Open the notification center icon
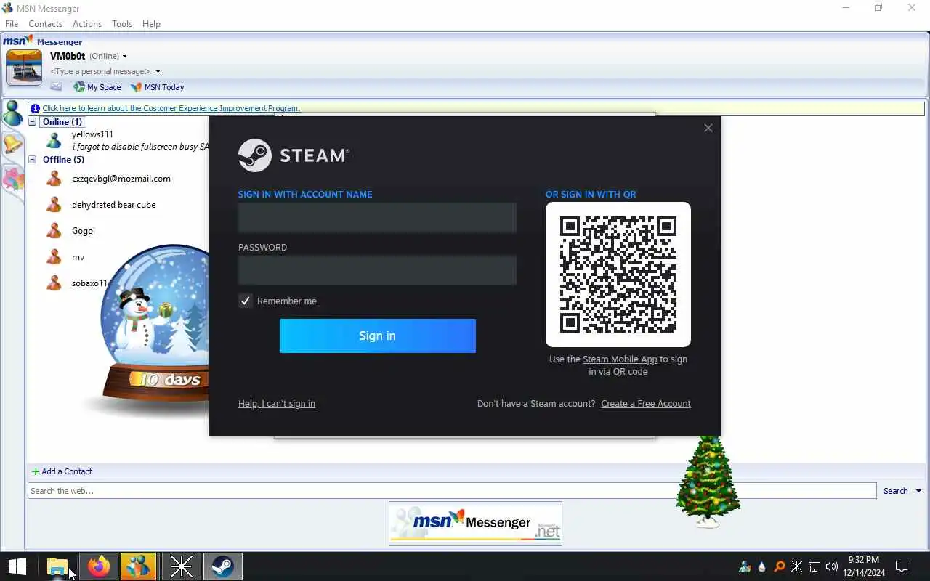 point(902,566)
